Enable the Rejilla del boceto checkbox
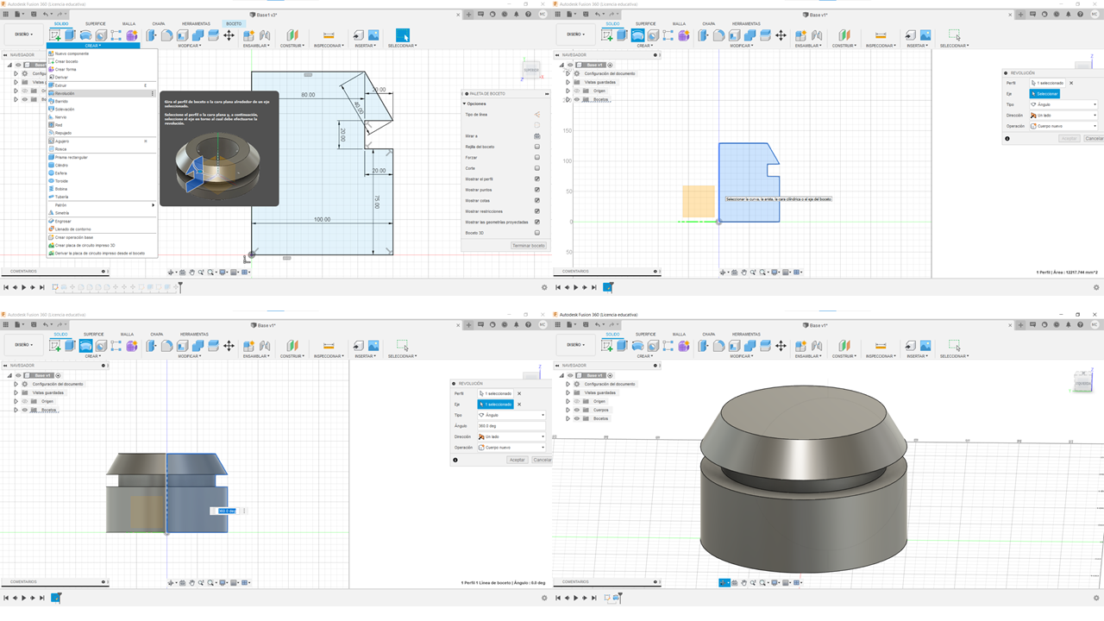The width and height of the screenshot is (1104, 621). tap(537, 147)
